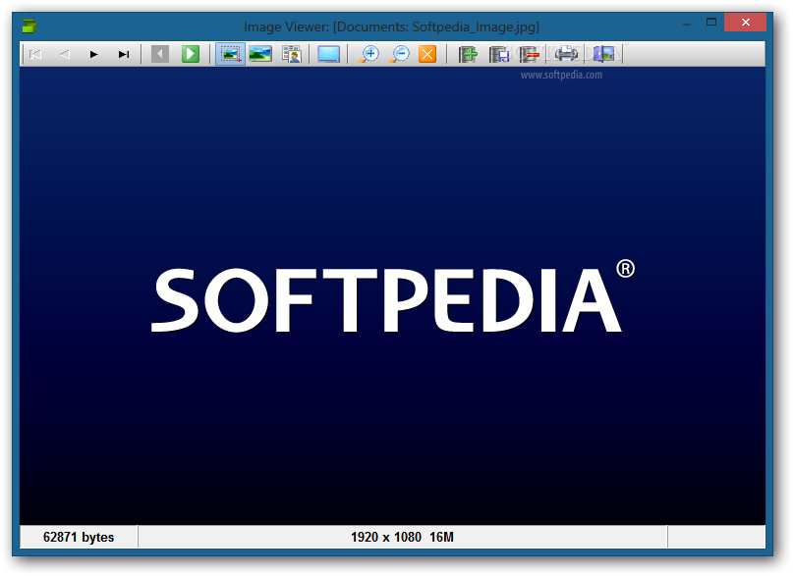Click the green forward play button
Image resolution: width=793 pixels, height=576 pixels.
pos(191,54)
